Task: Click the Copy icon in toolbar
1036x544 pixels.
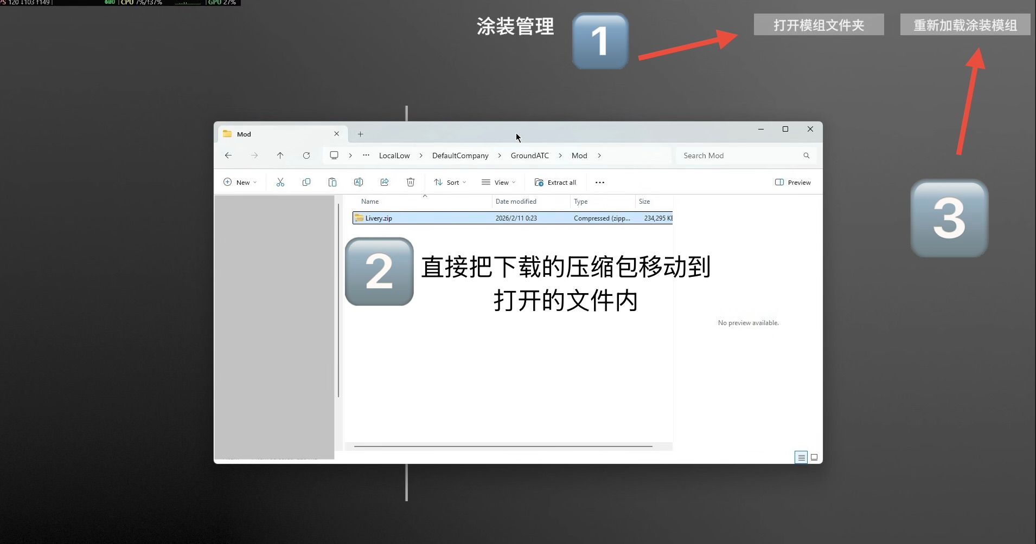Action: 306,183
